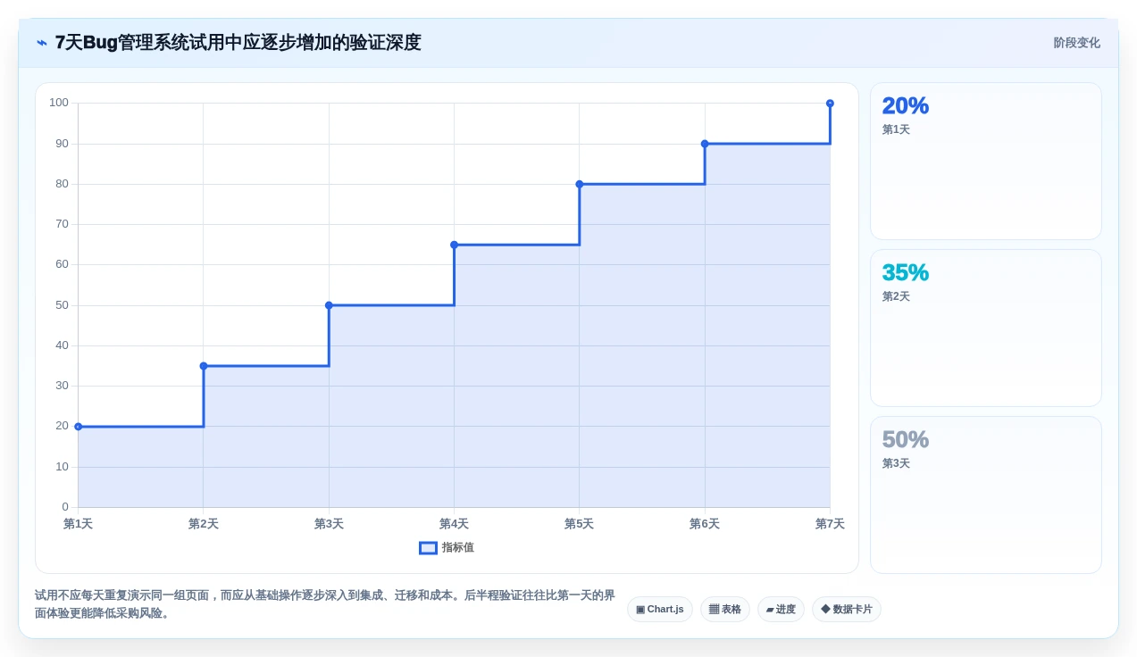This screenshot has width=1137, height=657.
Task: Click the 50 y-axis label
Action: (62, 305)
